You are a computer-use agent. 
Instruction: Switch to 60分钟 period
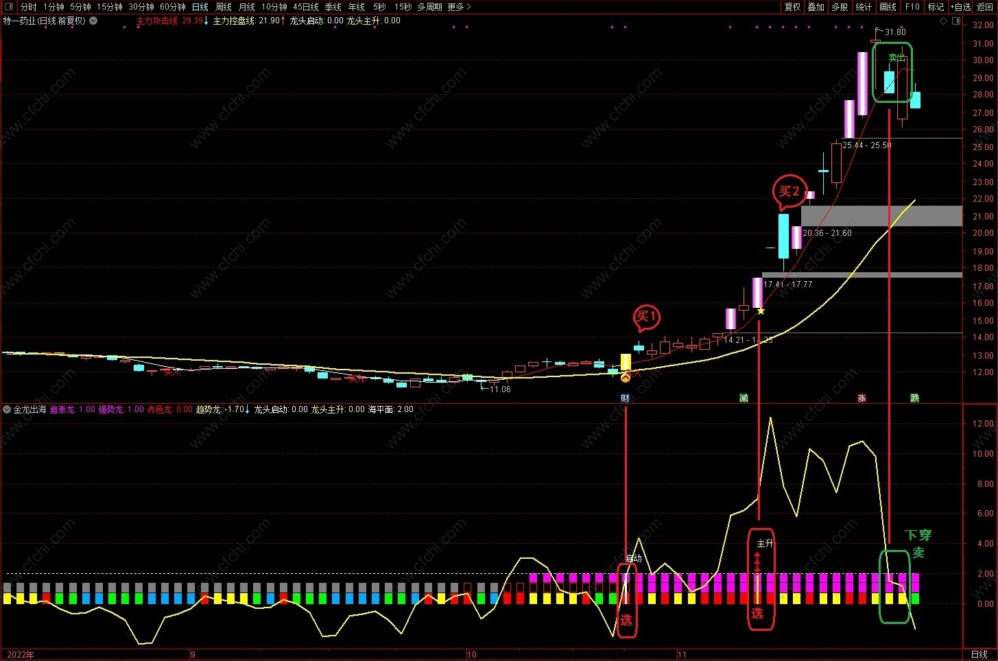pos(173,7)
